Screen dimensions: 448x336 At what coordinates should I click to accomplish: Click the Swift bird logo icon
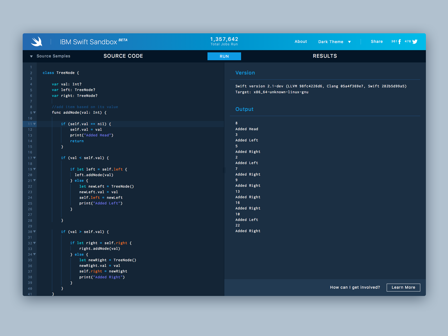[36, 41]
